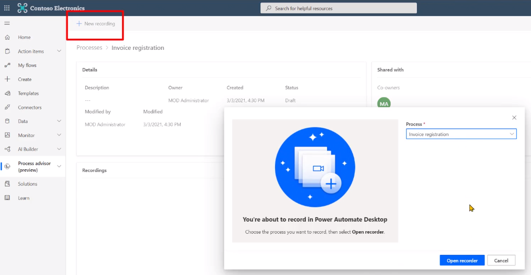Click the plus icon beside New recording
Image resolution: width=531 pixels, height=275 pixels.
click(x=79, y=24)
